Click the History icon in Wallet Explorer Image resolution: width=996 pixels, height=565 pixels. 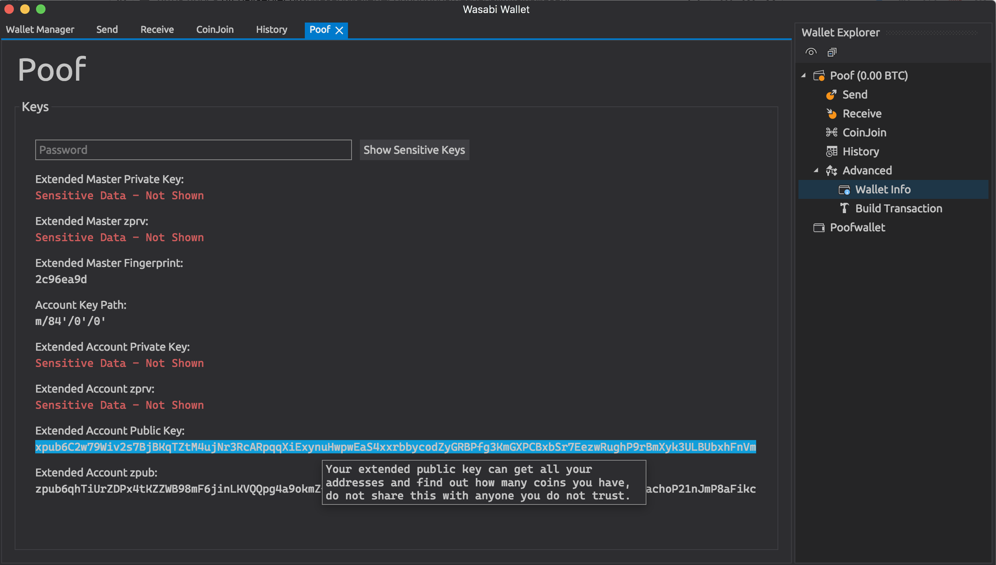[831, 151]
